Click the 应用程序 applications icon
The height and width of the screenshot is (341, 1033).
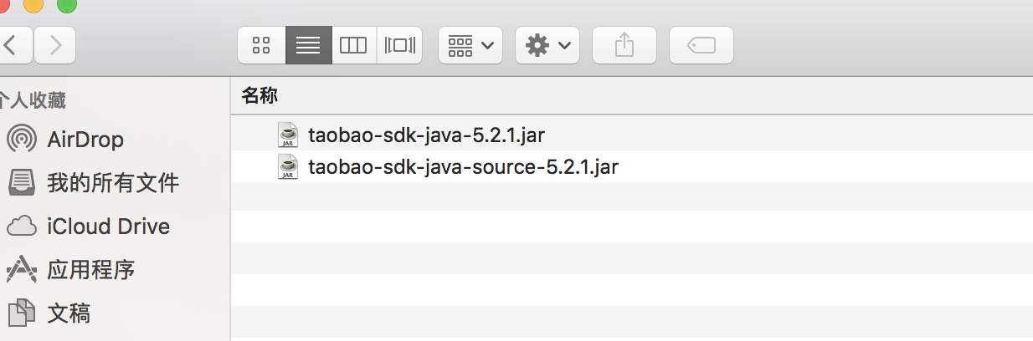coord(23,270)
